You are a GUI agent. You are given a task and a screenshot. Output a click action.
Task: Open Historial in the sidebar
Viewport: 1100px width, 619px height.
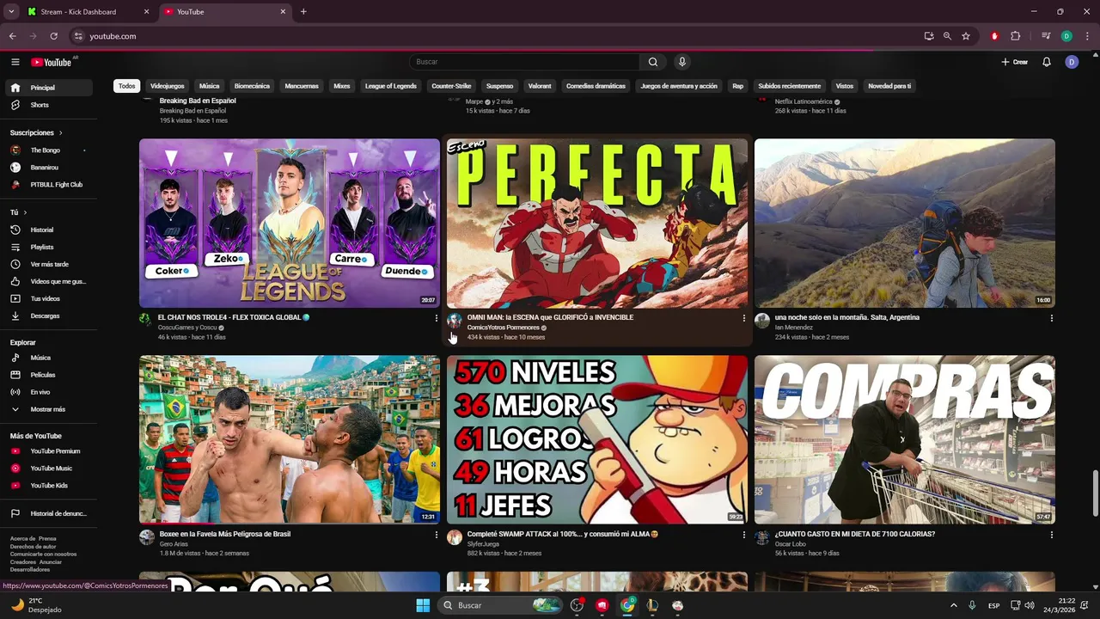click(49, 230)
